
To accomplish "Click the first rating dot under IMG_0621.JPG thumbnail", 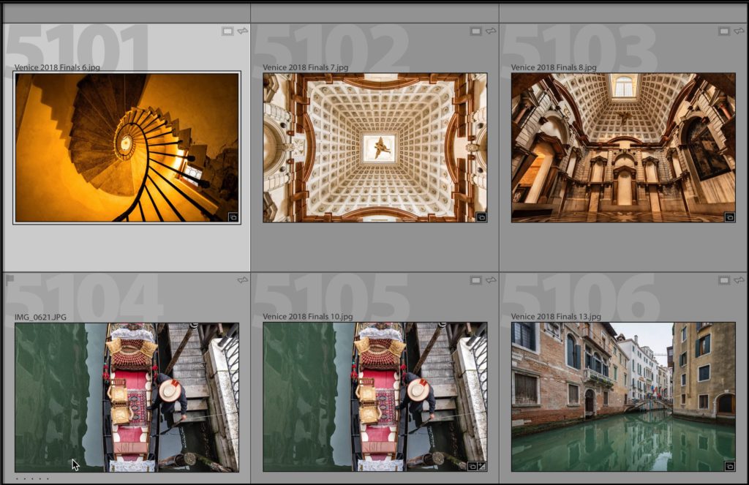I will coord(18,478).
